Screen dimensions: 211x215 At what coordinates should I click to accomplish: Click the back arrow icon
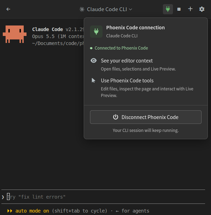pyautogui.click(x=8, y=9)
